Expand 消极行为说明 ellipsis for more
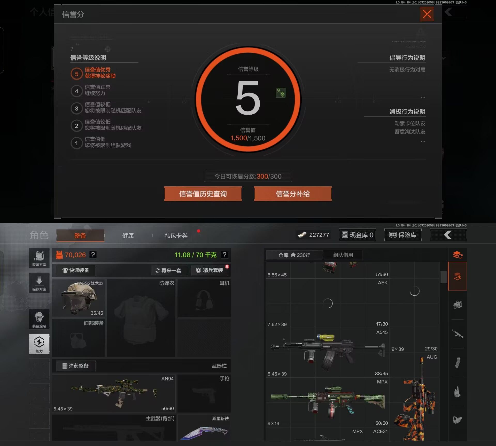 [423, 141]
